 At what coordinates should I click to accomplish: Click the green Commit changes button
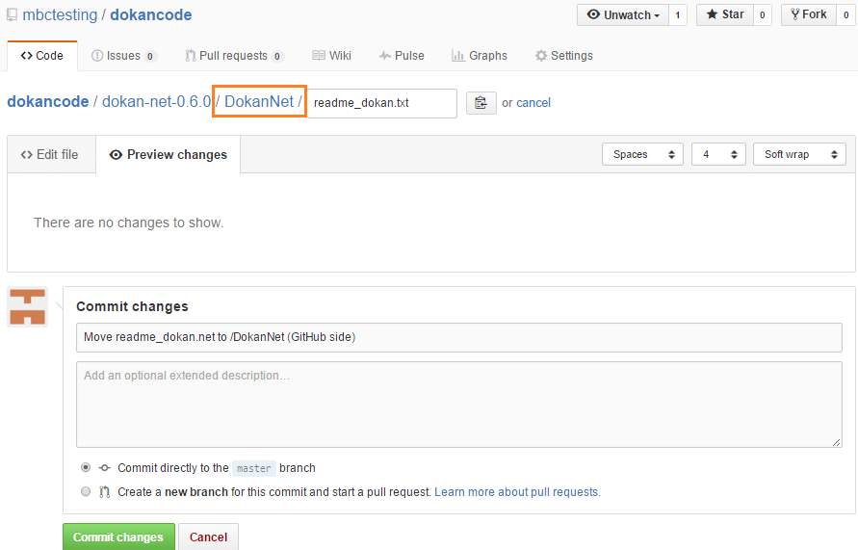pyautogui.click(x=118, y=537)
